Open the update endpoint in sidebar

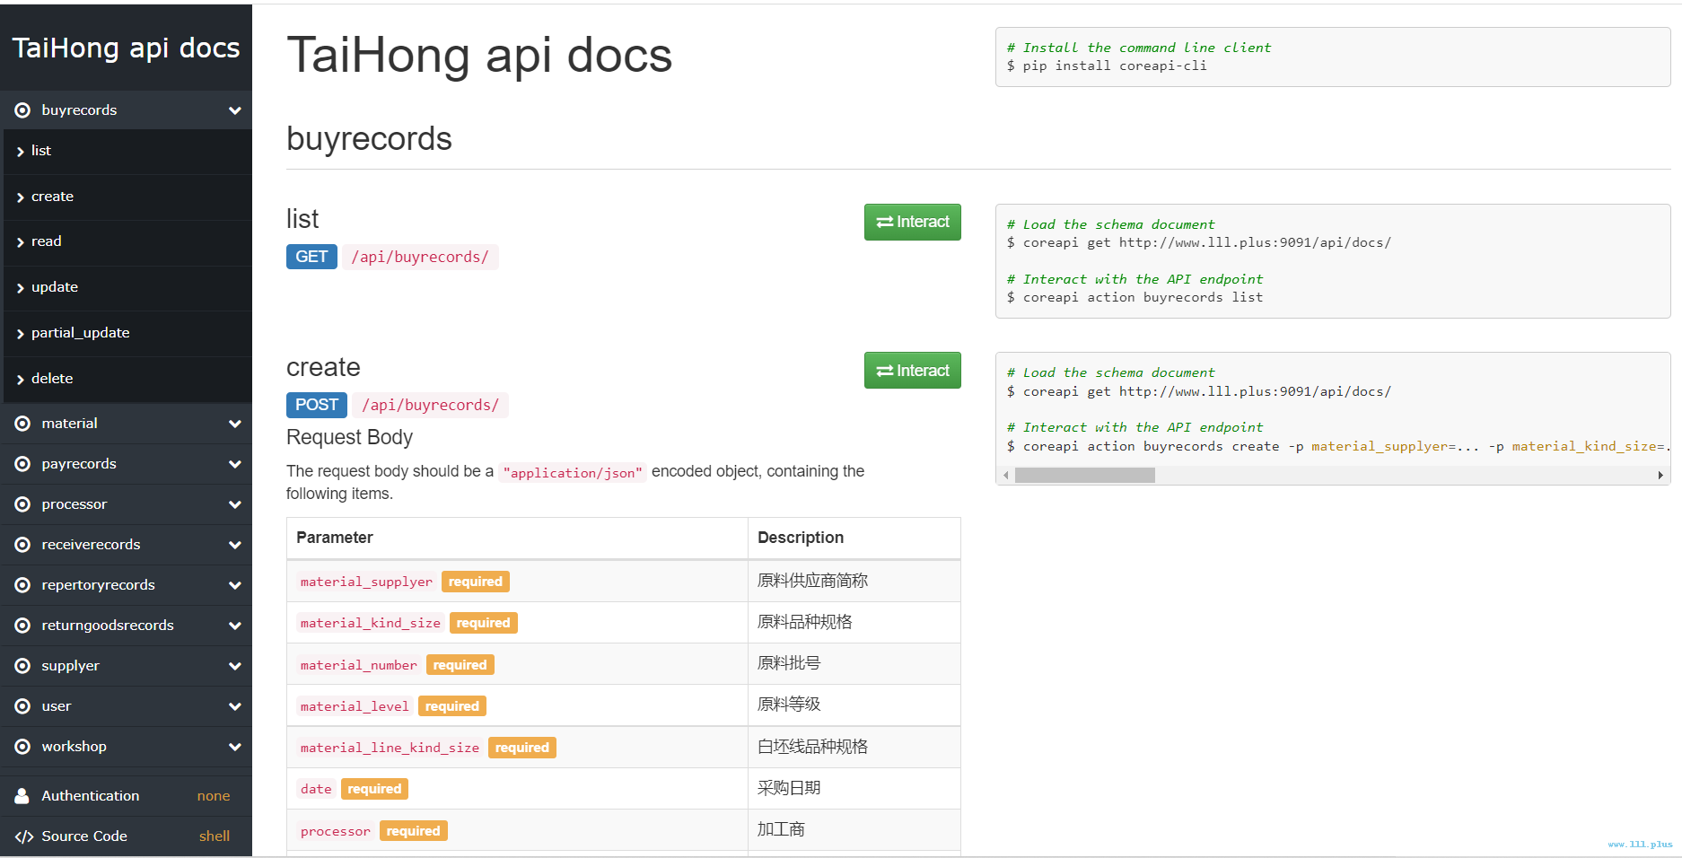click(x=127, y=287)
